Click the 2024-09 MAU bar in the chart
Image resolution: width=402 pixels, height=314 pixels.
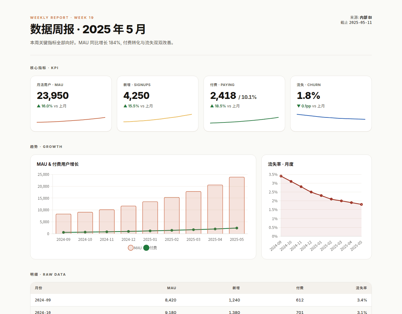[63, 224]
